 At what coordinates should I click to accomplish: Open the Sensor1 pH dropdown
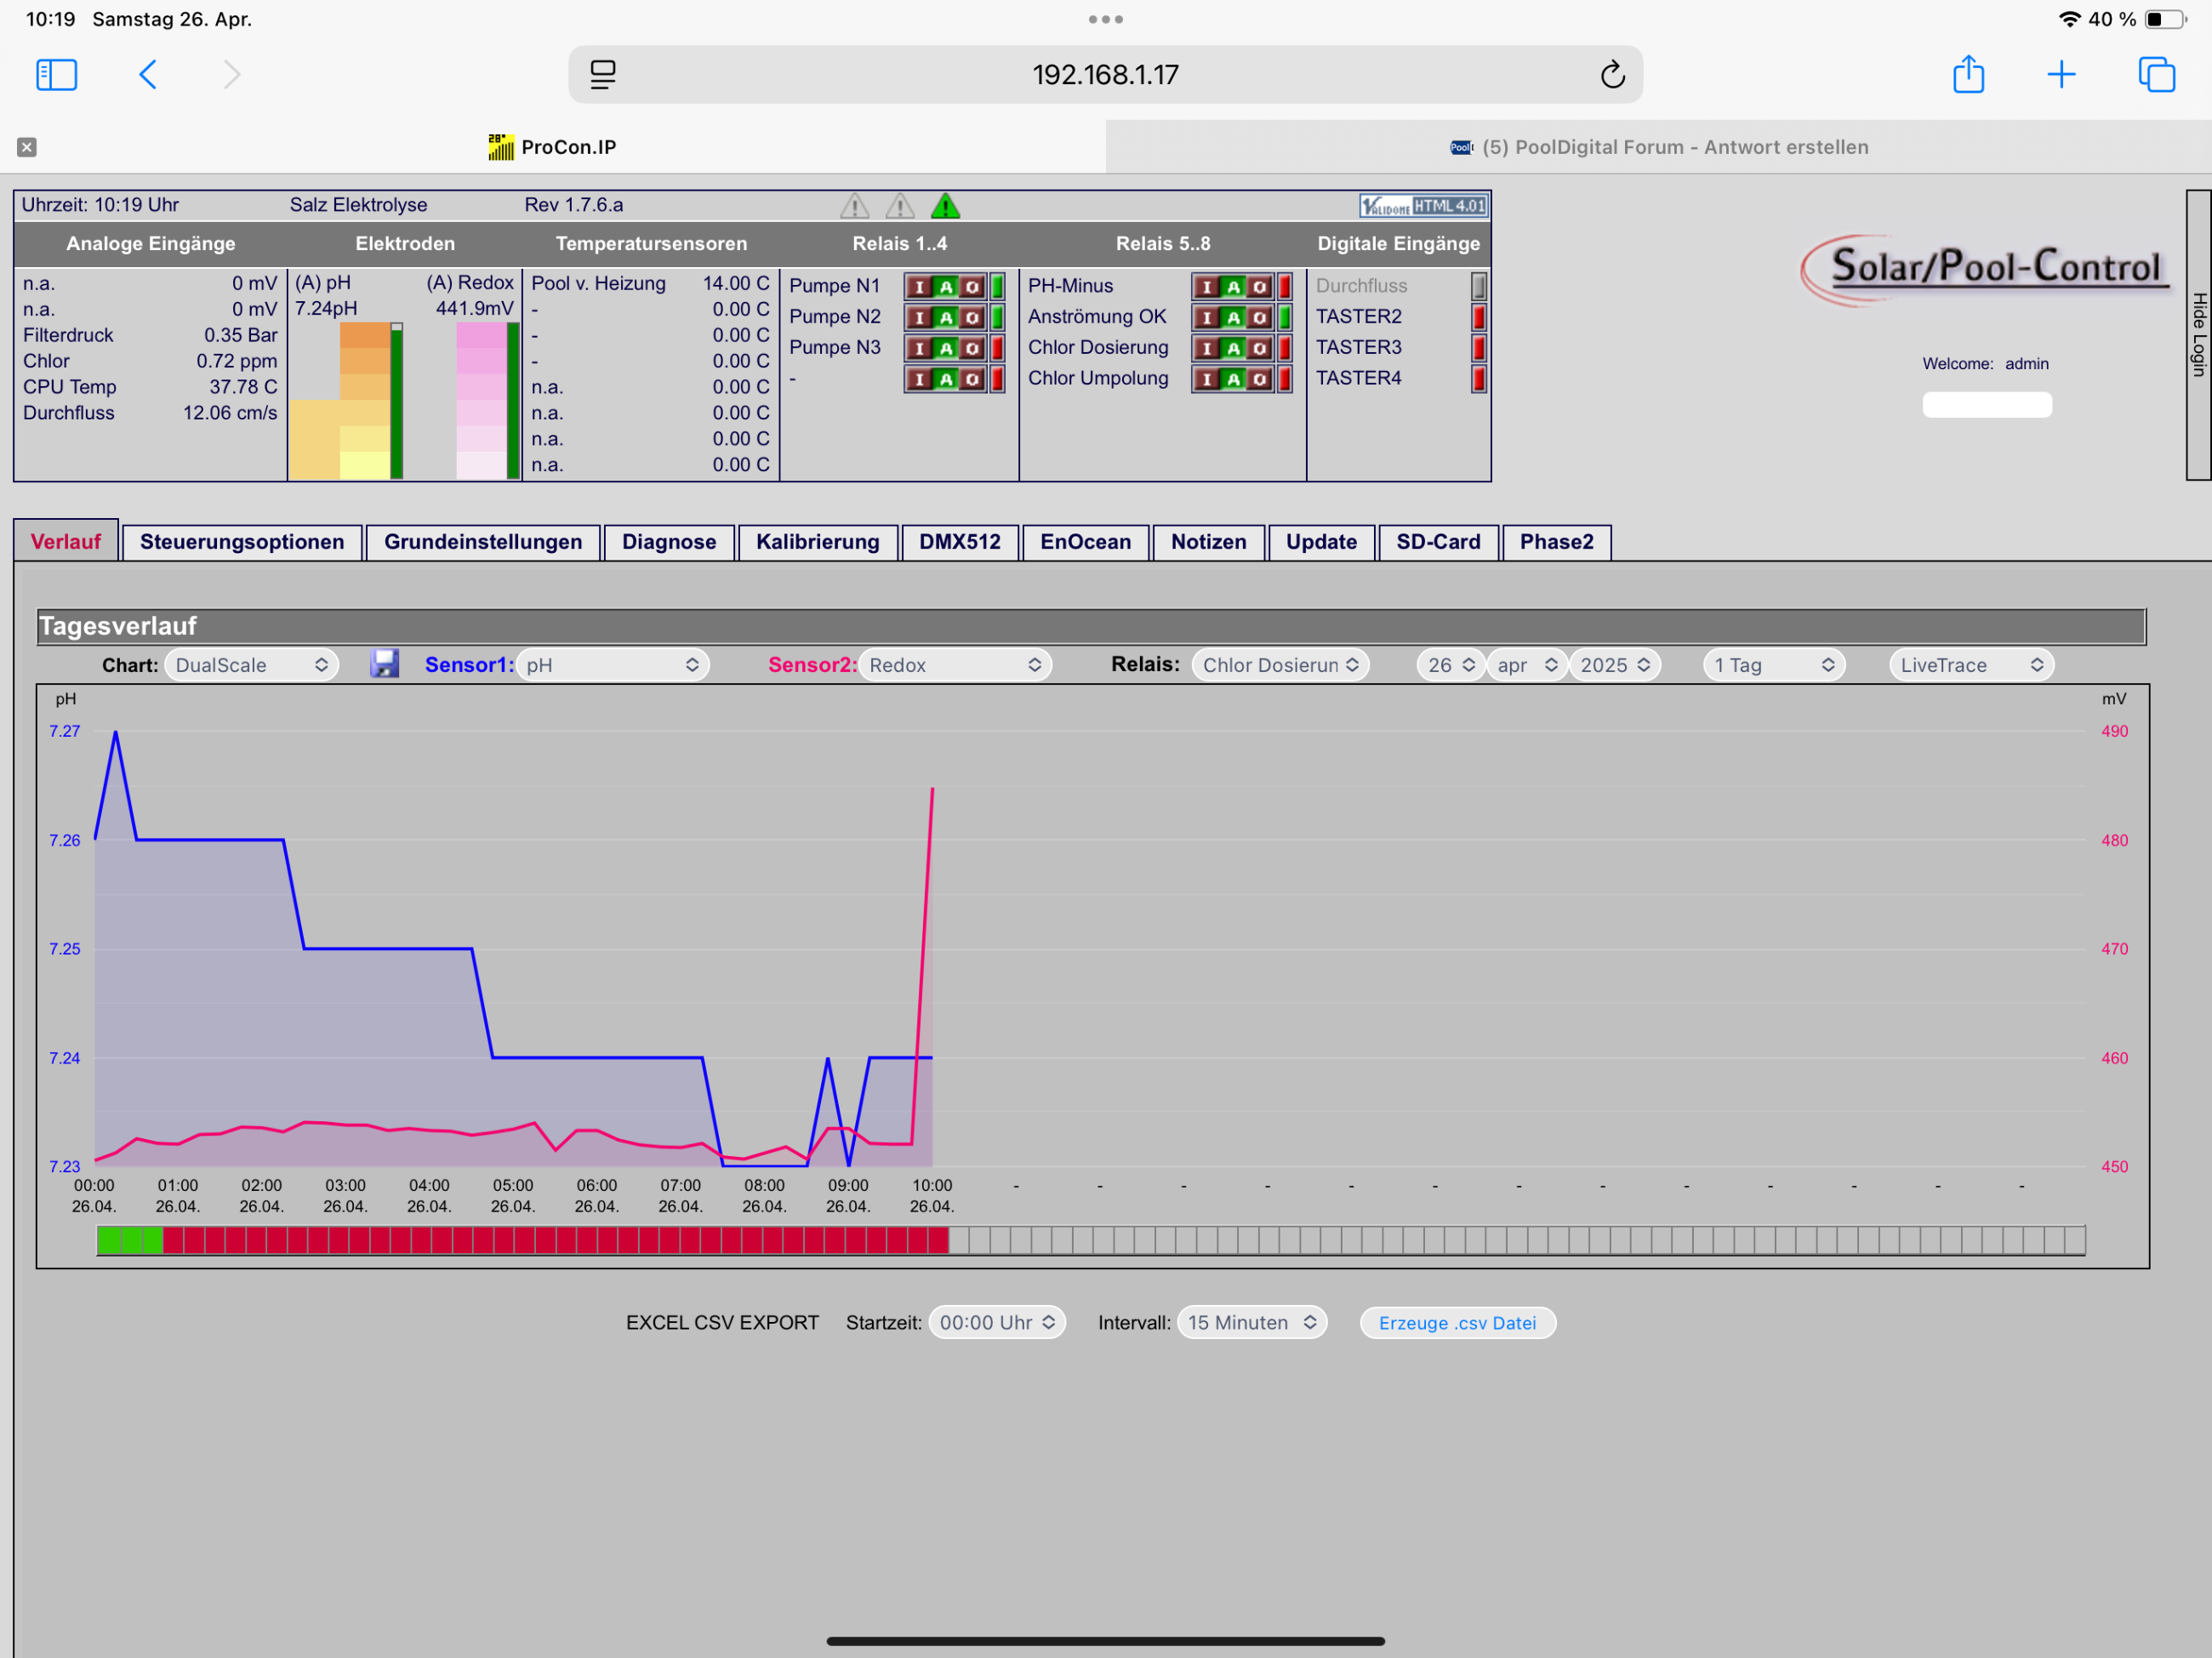pyautogui.click(x=612, y=665)
